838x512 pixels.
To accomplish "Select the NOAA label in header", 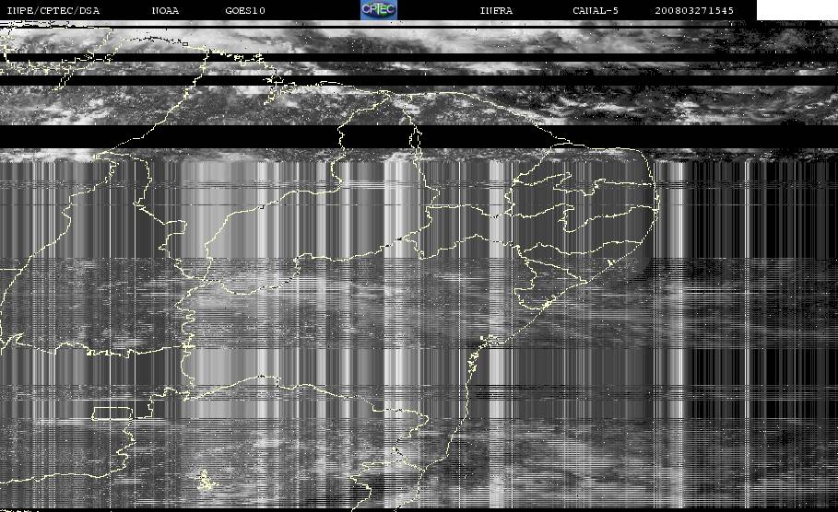I will click(x=165, y=10).
